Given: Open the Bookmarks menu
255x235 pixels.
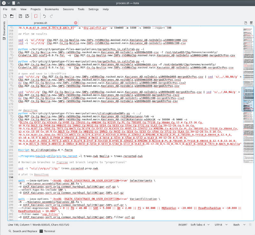Looking at the screenshot, I should click(x=52, y=9).
